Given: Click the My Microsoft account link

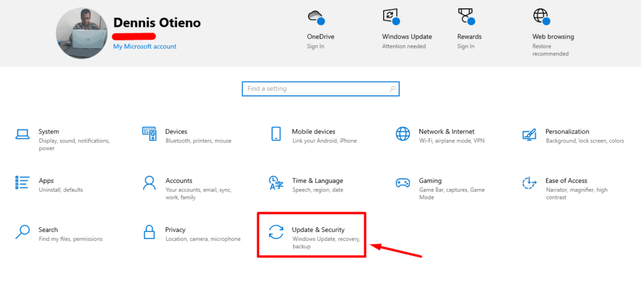Looking at the screenshot, I should click(x=145, y=47).
